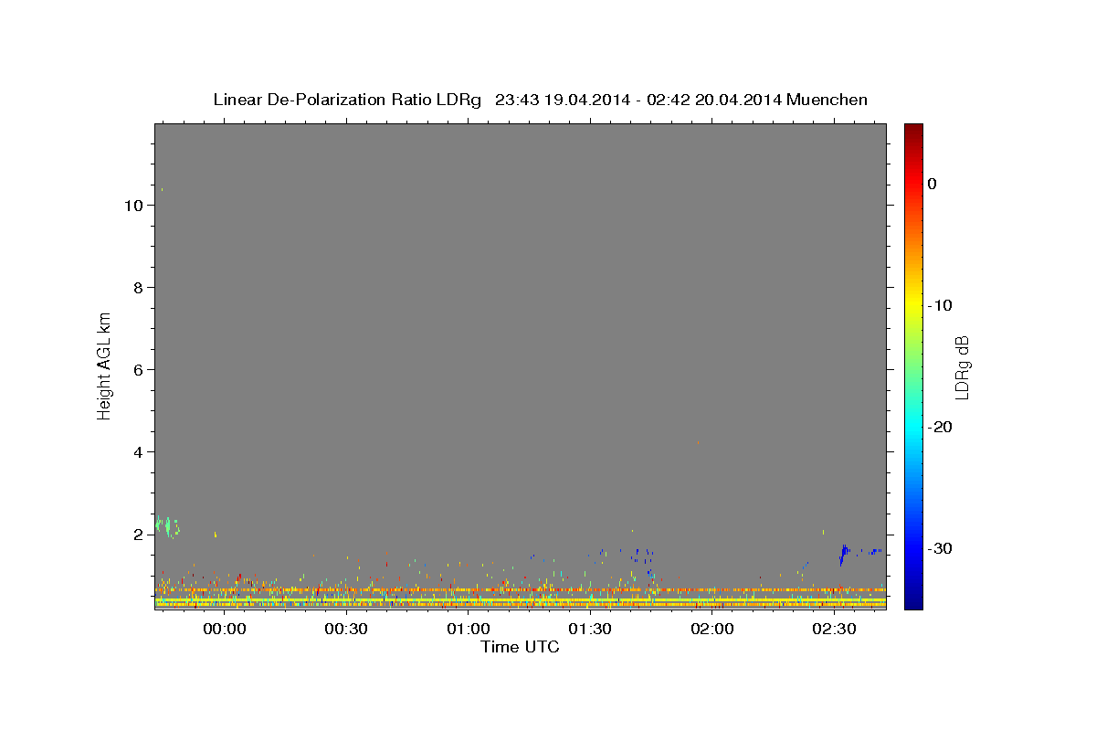Image resolution: width=1096 pixels, height=731 pixels.
Task: Click the 01:30 time axis label
Action: coord(590,629)
